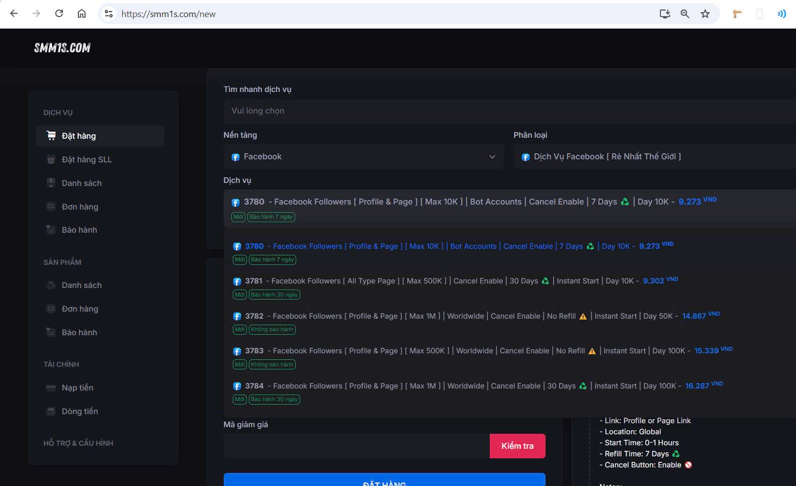Click Facebook icon in Phân loại field

coord(525,157)
